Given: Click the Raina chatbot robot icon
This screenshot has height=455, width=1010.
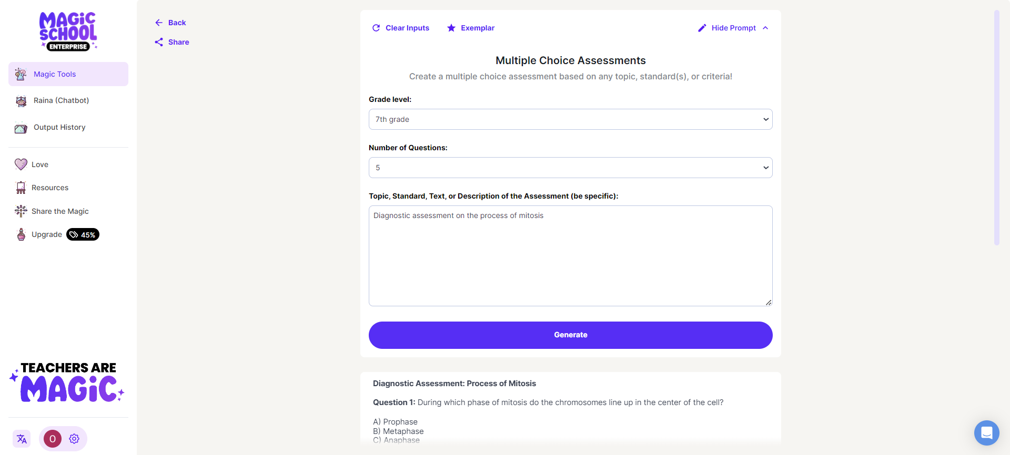Looking at the screenshot, I should coord(21,101).
